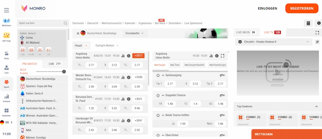The image size is (322, 139).
Task: Open LIVE TV tab
Action: point(273,32)
